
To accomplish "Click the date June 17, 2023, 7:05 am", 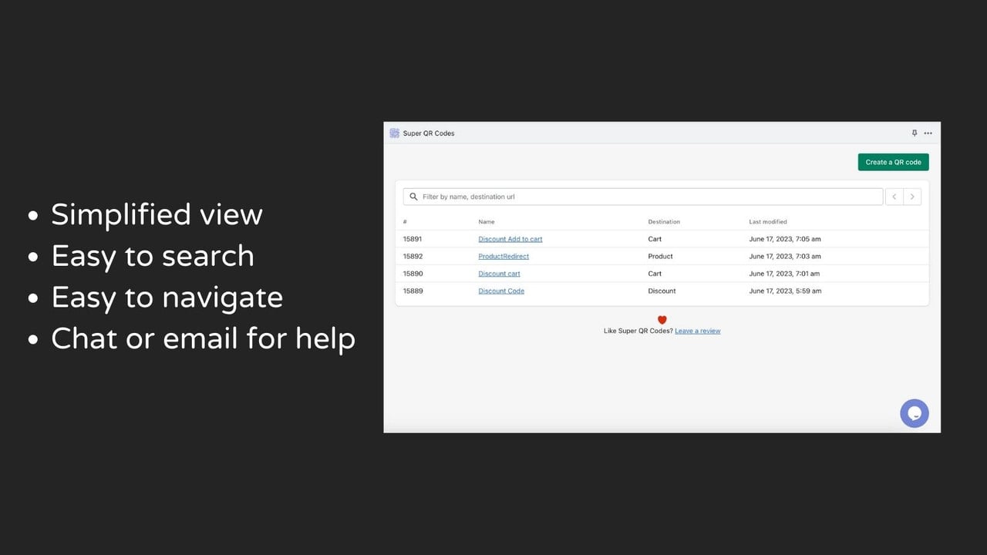I will 785,239.
